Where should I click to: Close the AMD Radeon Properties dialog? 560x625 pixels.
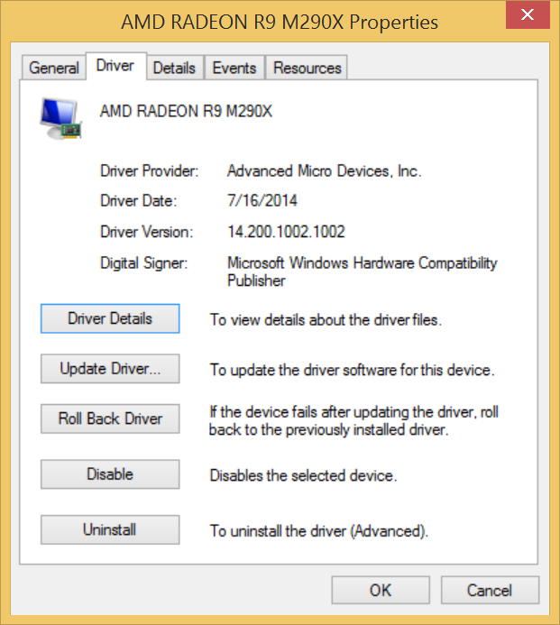pyautogui.click(x=528, y=14)
